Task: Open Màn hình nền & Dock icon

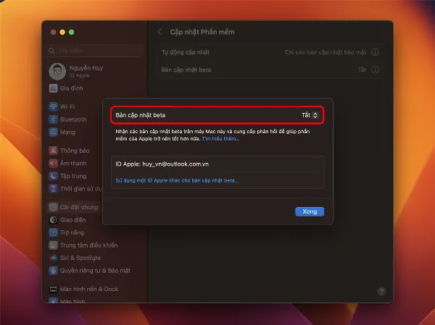Action: coord(53,289)
